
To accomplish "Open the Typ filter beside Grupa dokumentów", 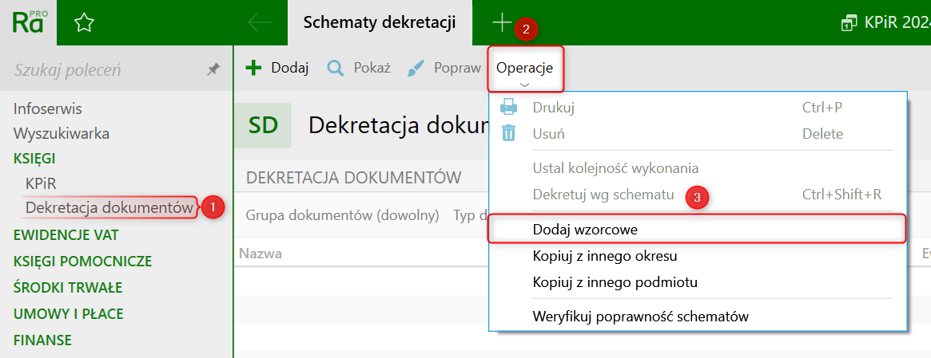I will click(470, 214).
